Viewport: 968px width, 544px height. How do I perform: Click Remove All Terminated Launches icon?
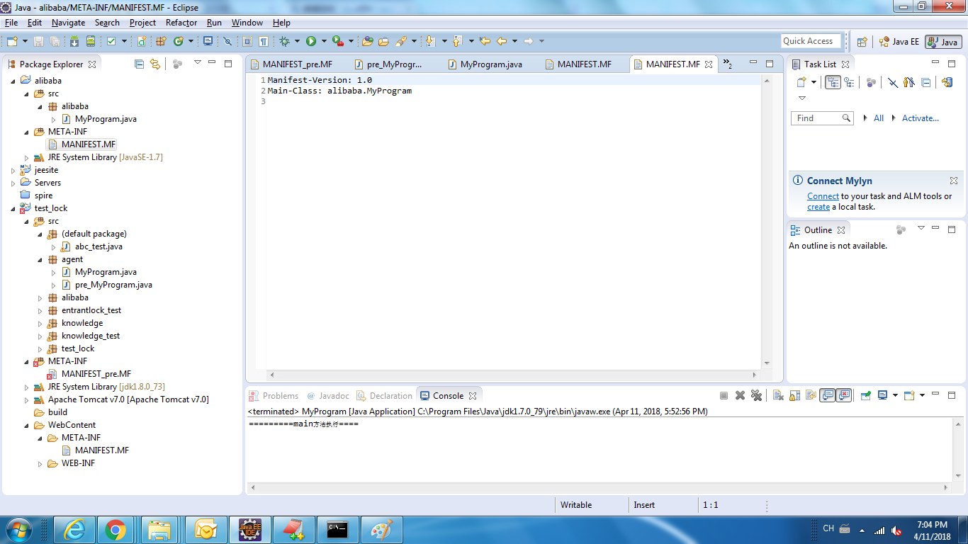pyautogui.click(x=756, y=396)
